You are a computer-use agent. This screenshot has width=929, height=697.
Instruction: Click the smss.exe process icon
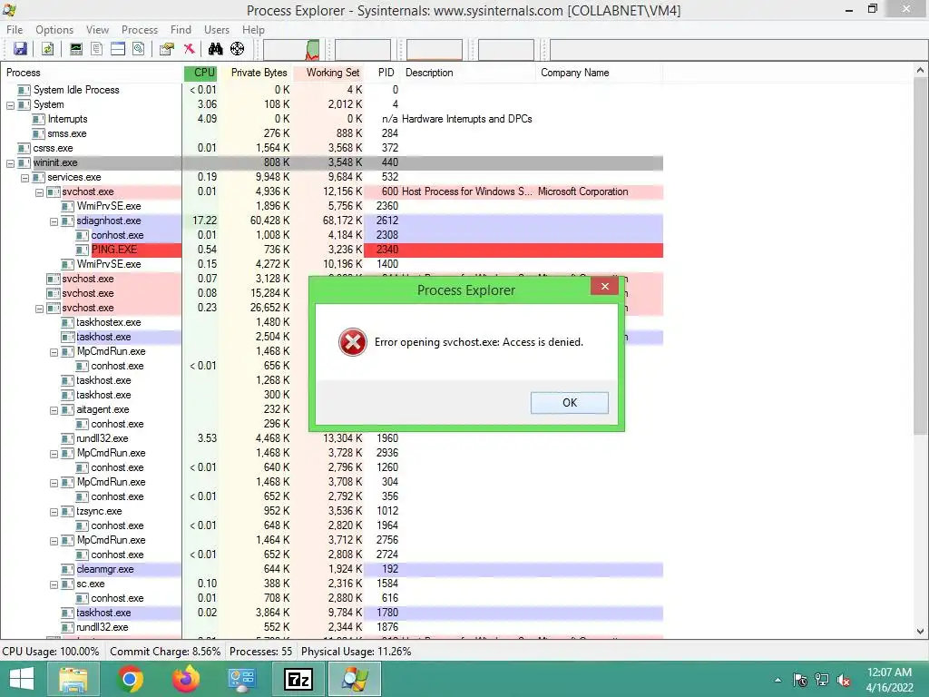tap(38, 134)
